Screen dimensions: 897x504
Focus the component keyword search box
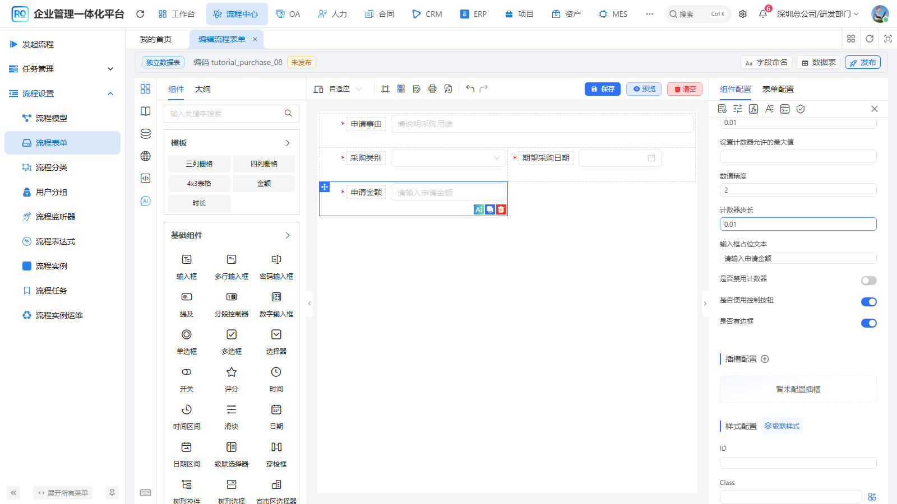click(x=231, y=114)
